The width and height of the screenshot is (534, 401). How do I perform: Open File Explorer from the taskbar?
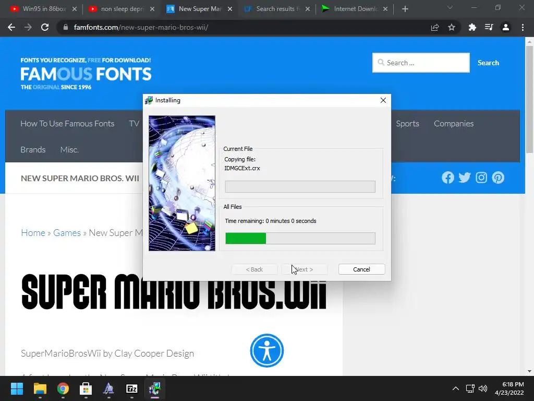(x=40, y=388)
